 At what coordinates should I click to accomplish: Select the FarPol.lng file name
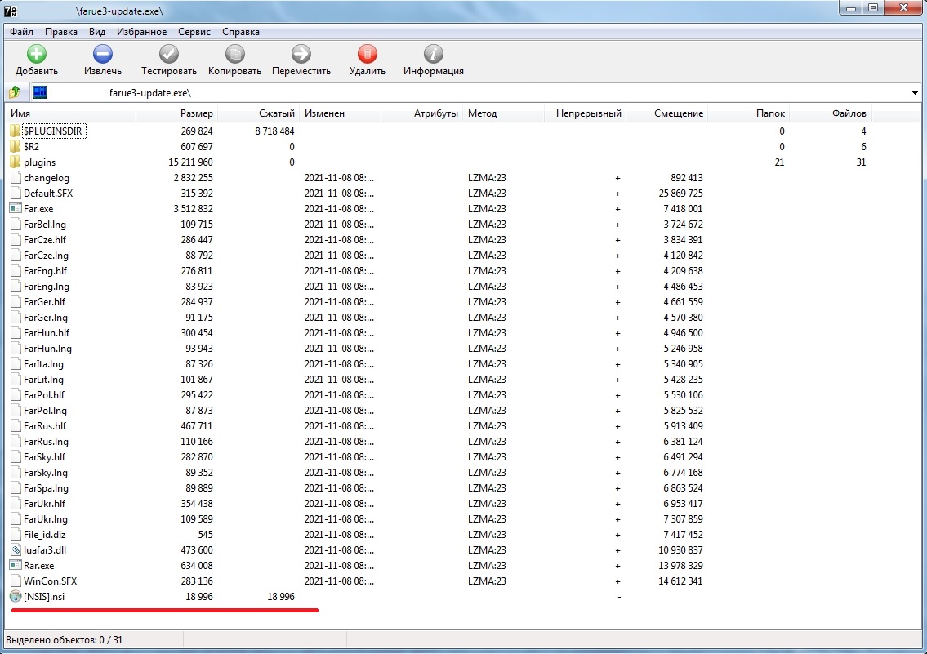pyautogui.click(x=46, y=411)
